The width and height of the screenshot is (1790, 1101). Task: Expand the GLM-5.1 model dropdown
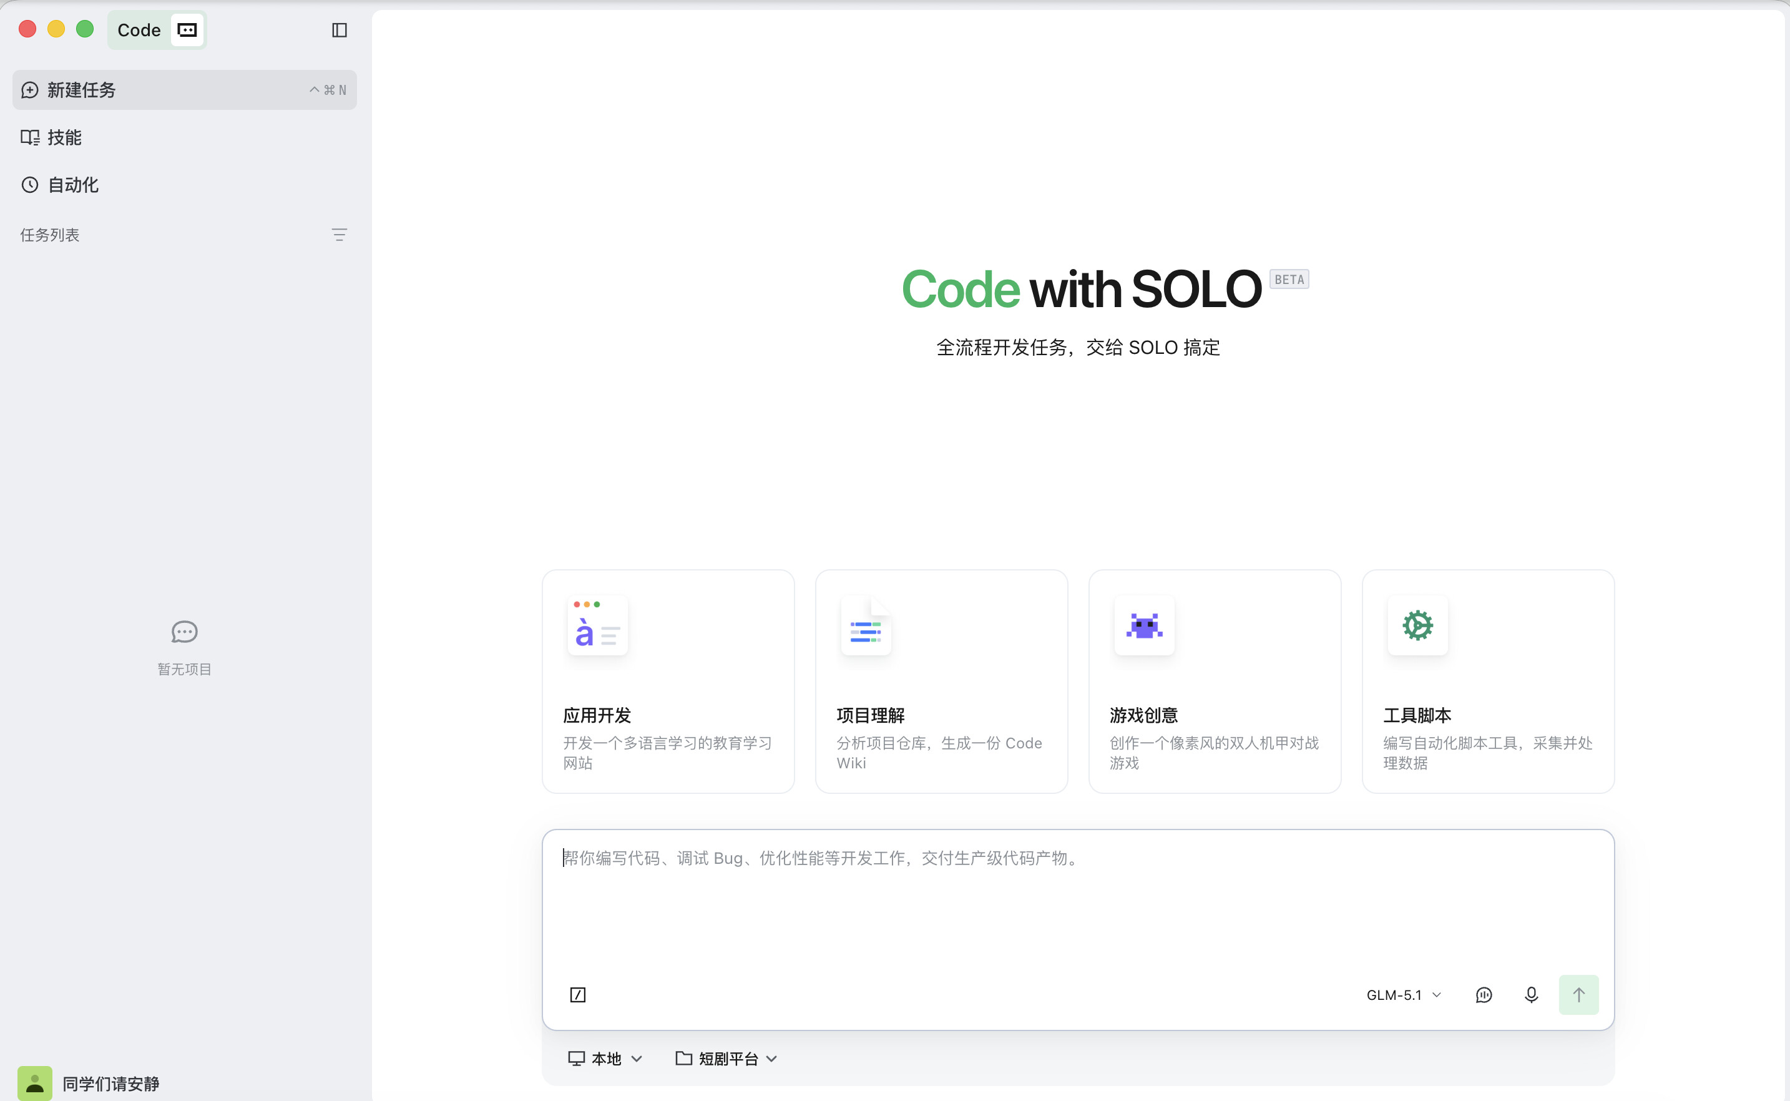point(1404,995)
